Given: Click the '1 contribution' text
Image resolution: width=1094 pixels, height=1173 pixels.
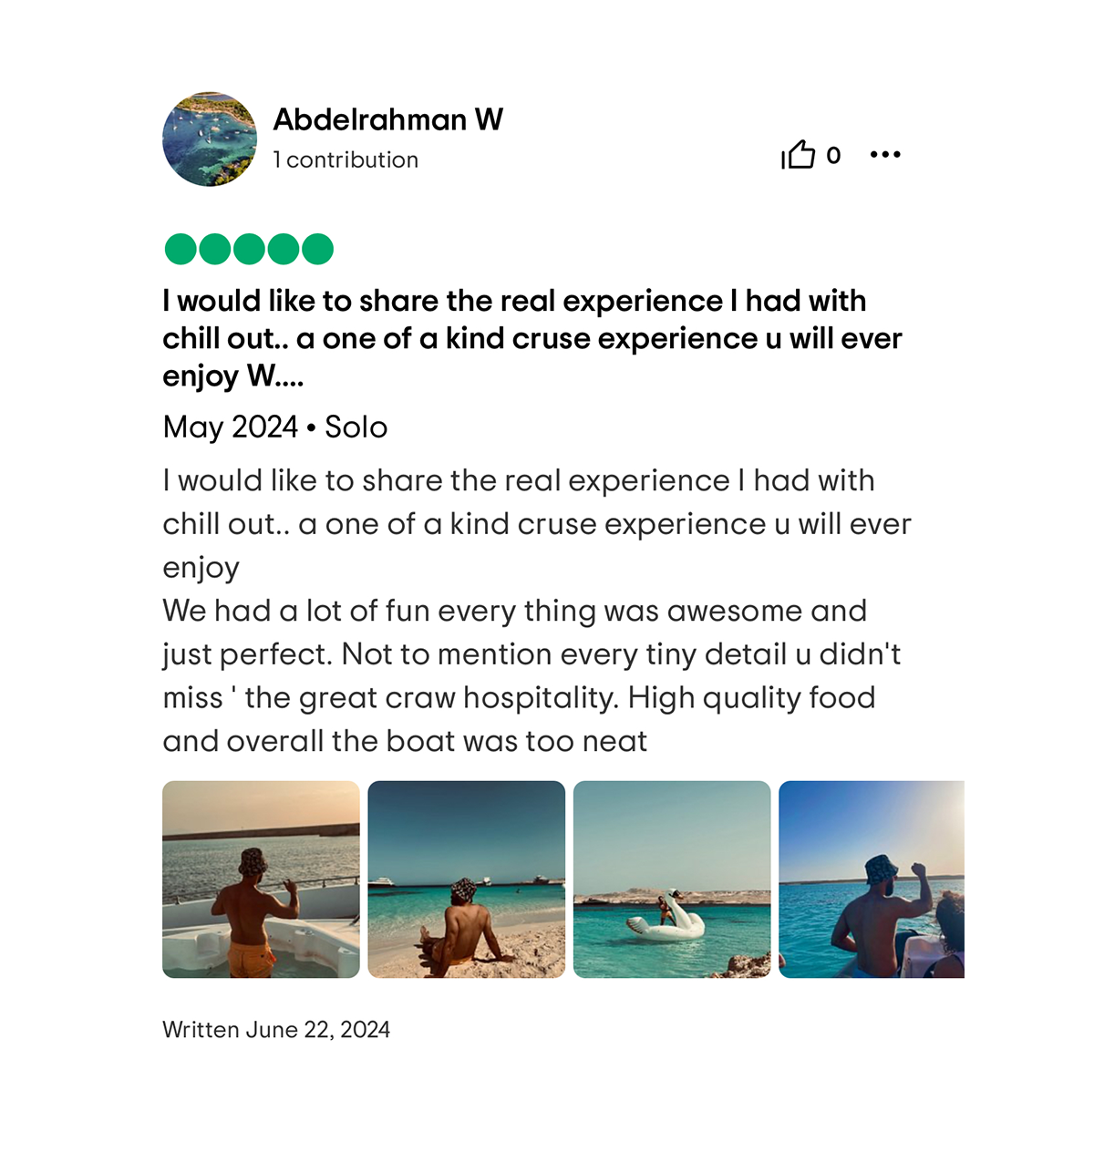Looking at the screenshot, I should 346,159.
